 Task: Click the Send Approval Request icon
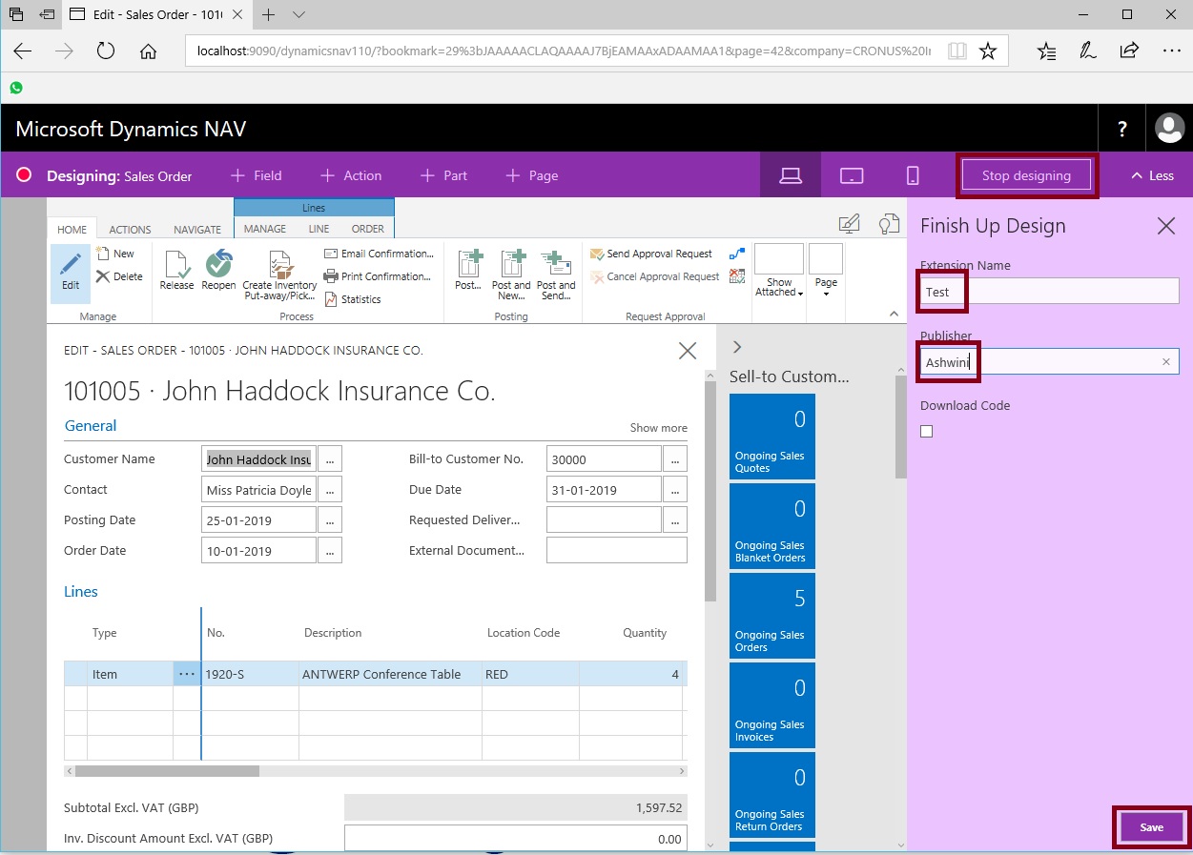(597, 254)
